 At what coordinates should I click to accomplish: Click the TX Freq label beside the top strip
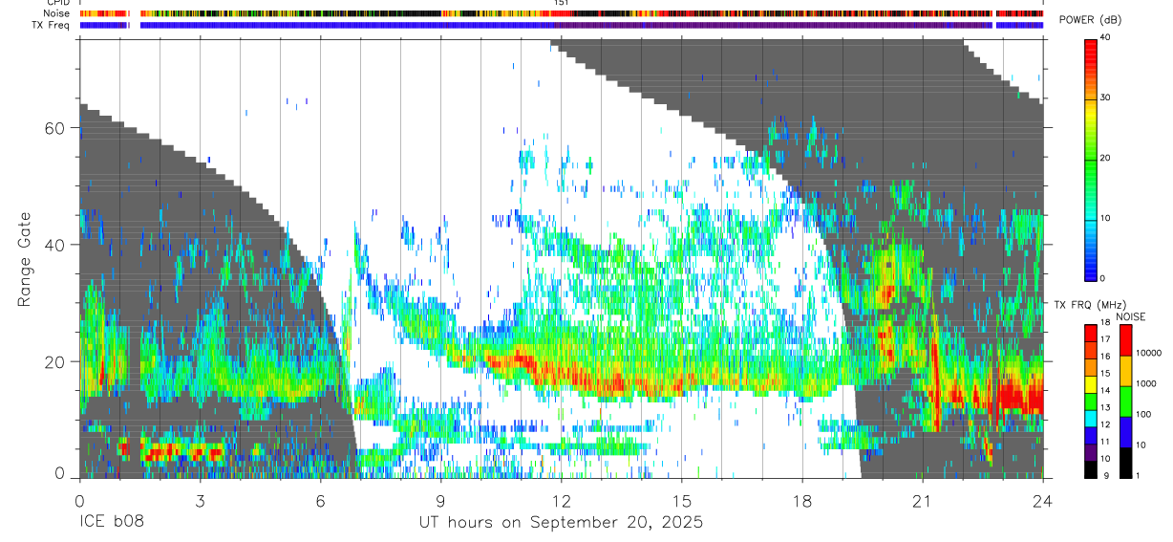pos(53,25)
